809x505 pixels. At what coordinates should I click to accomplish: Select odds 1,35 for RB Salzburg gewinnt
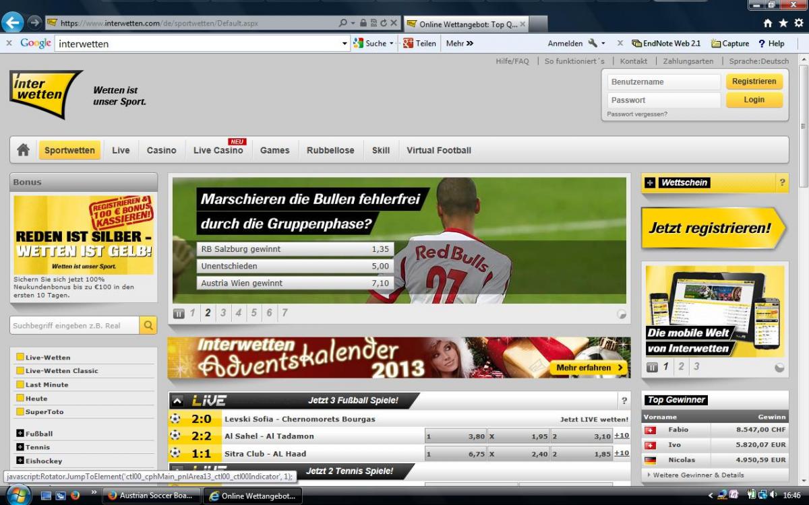(380, 249)
